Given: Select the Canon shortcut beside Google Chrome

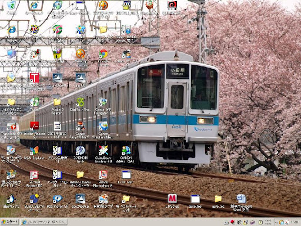Looking at the screenshot, I should 126,54.
